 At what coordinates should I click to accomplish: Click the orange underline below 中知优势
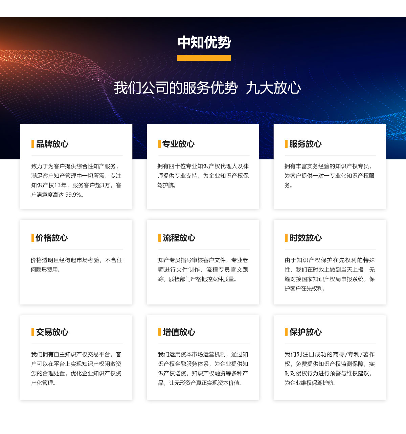click(203, 58)
